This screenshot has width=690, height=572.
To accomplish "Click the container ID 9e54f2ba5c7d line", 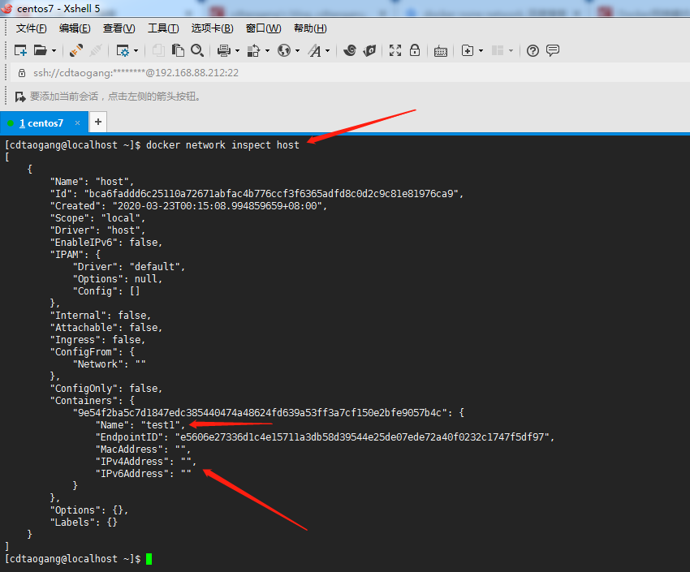I will [x=269, y=413].
